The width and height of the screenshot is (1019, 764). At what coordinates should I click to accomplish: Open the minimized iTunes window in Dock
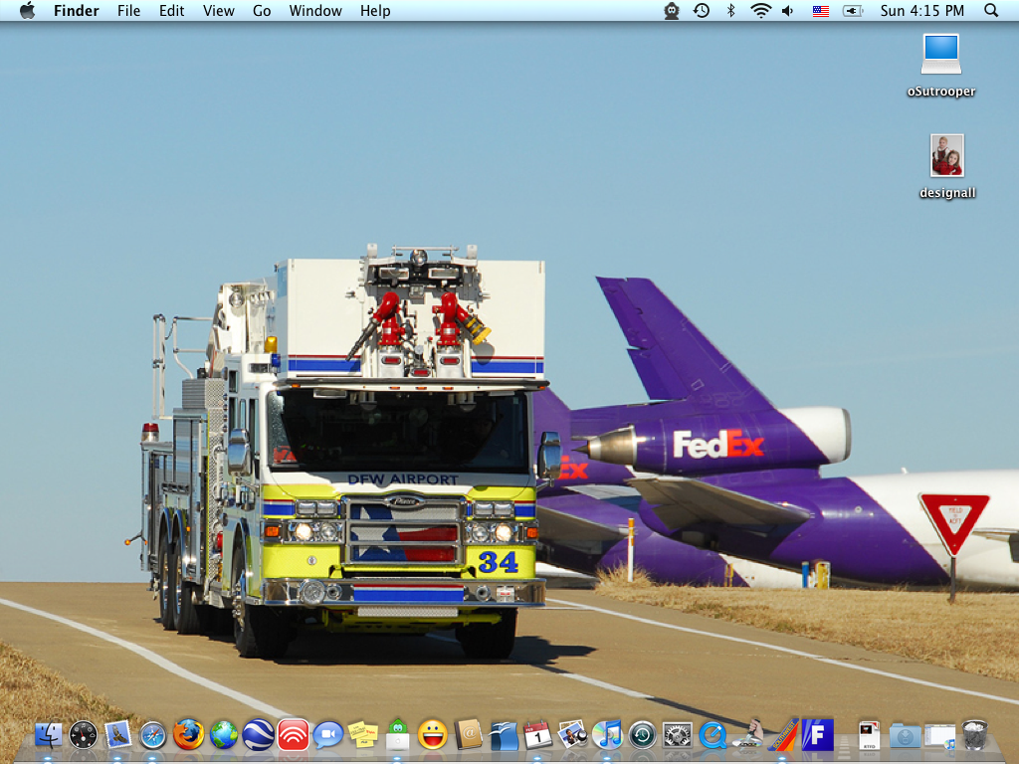[940, 736]
